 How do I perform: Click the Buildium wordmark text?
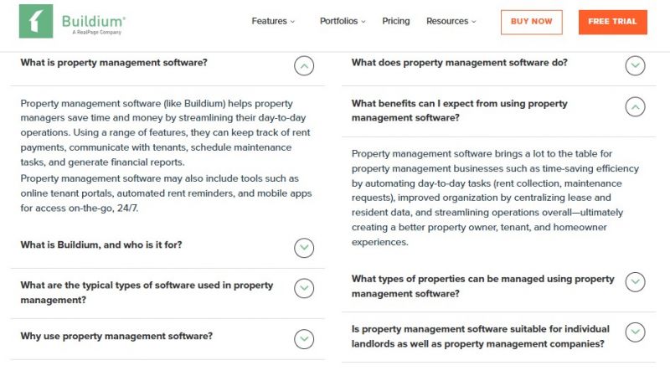pos(94,22)
